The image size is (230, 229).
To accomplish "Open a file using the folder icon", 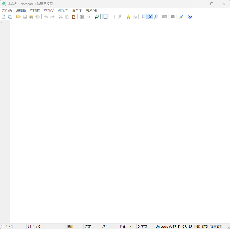I will [x=18, y=16].
